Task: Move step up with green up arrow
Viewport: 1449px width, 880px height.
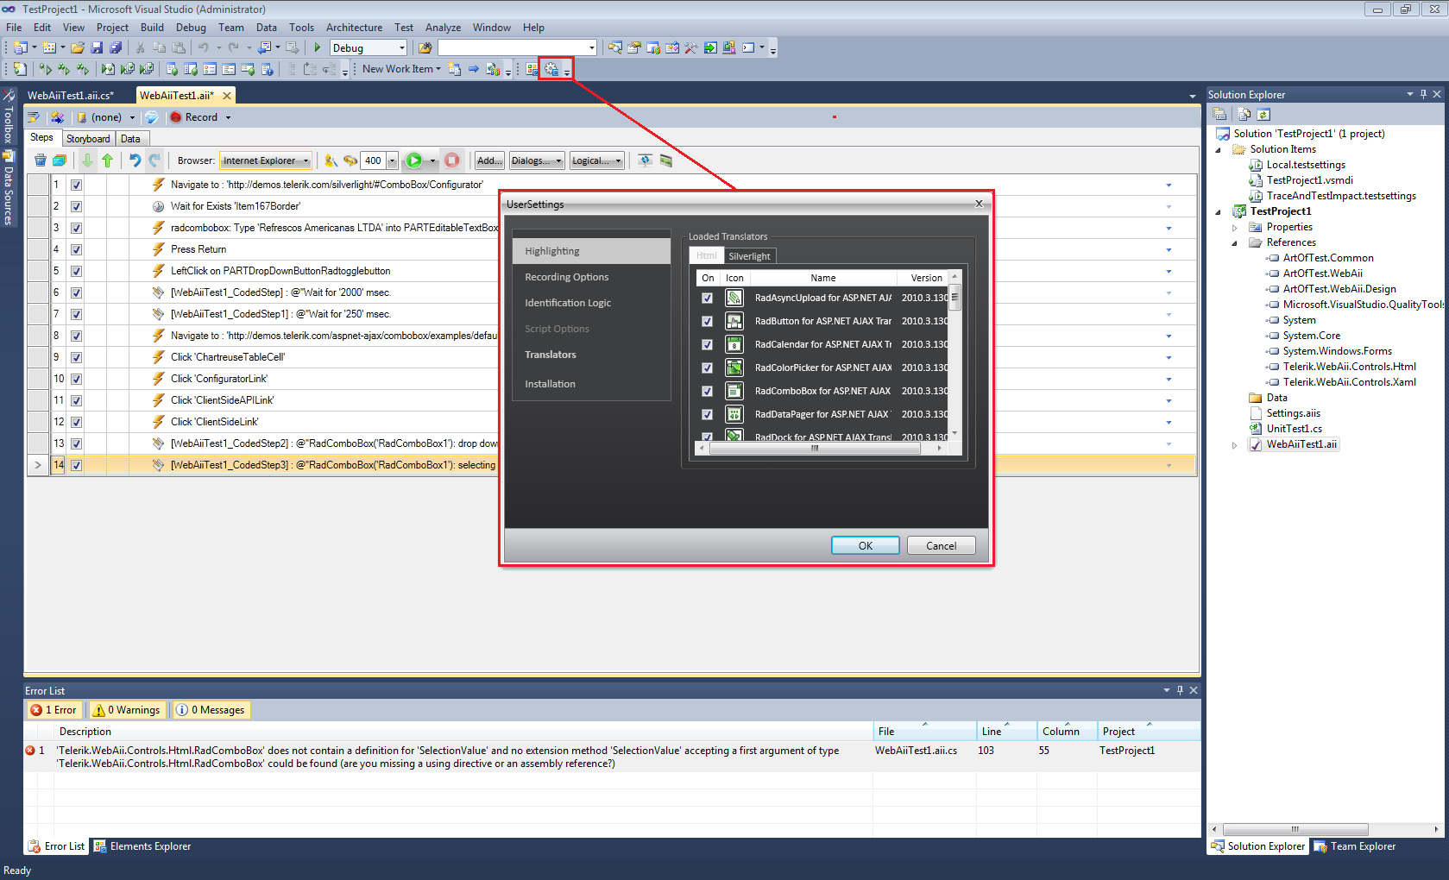Action: (107, 160)
